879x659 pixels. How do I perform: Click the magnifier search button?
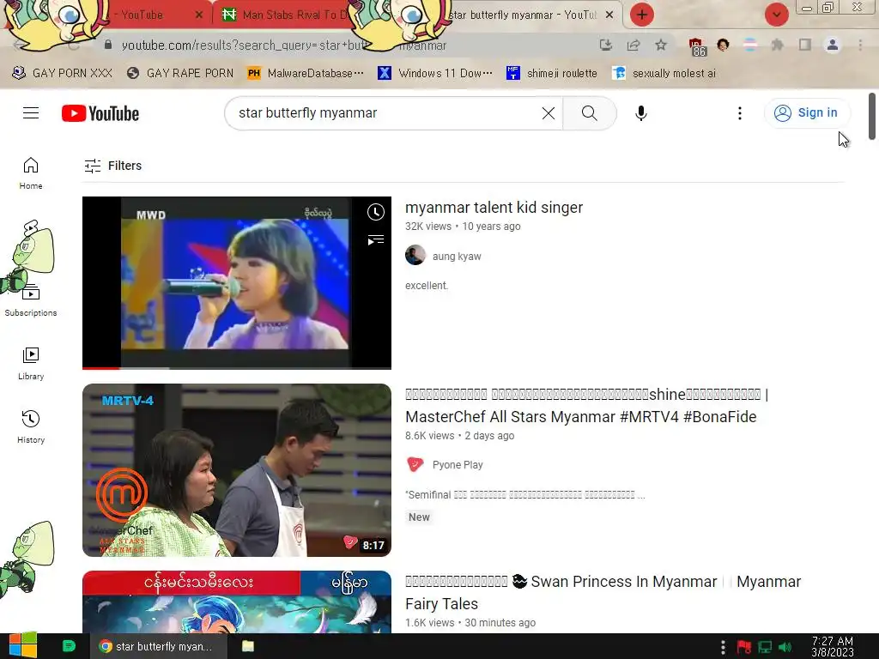tap(589, 113)
